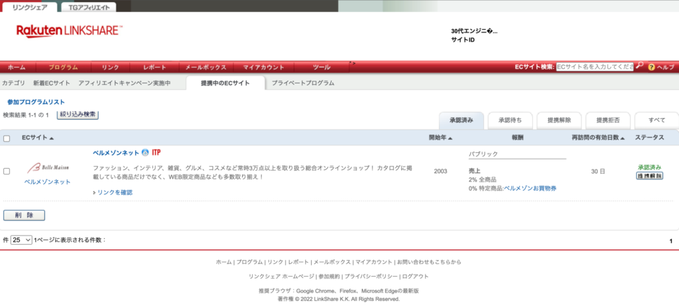Click the red ITP icon

point(156,153)
